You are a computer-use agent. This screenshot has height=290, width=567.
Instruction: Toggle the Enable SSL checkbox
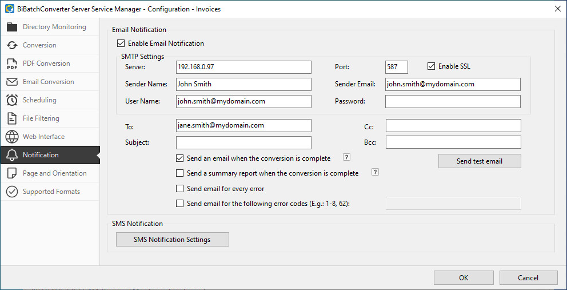coord(432,66)
